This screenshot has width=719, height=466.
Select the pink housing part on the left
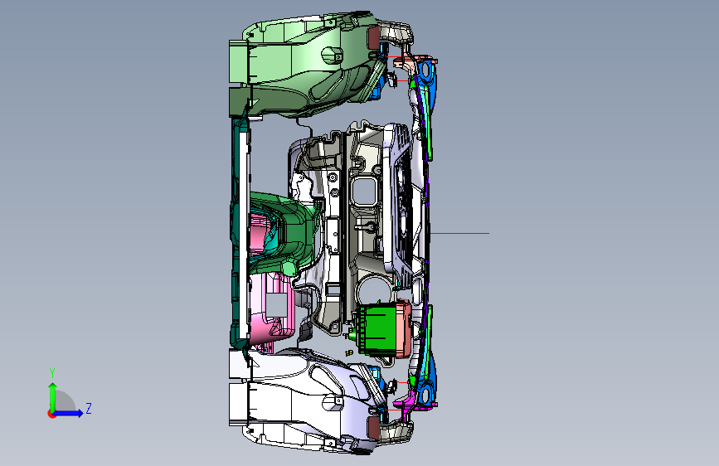(270, 308)
